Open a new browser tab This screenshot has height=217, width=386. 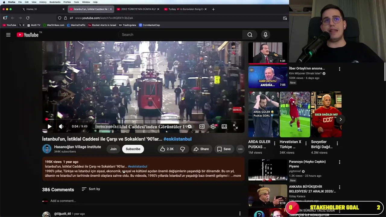point(213,9)
